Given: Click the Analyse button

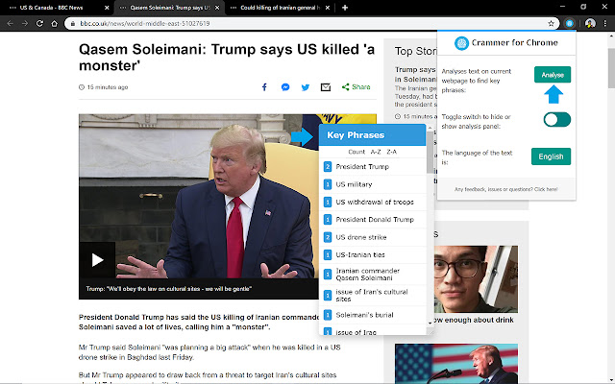Looking at the screenshot, I should 553,75.
